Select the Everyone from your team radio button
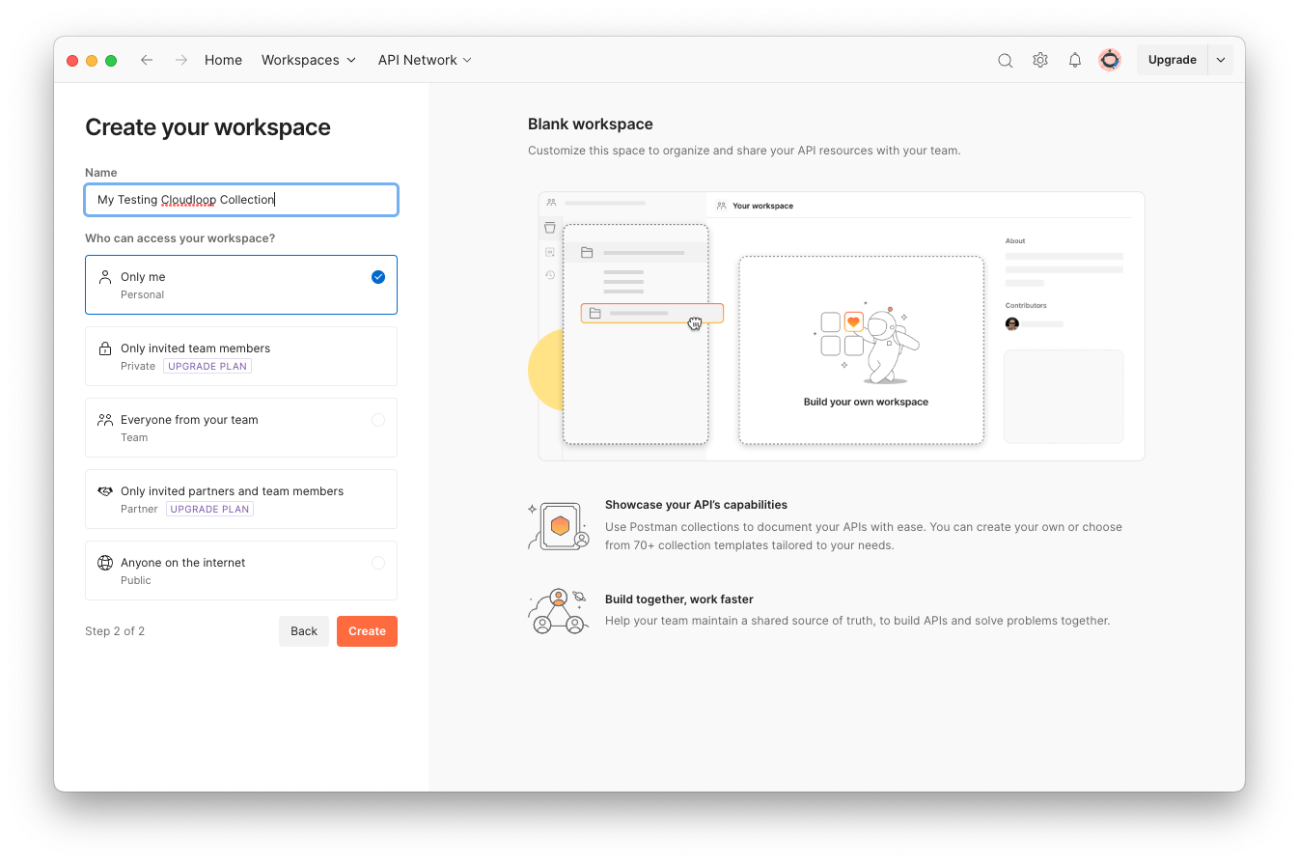 coord(377,419)
